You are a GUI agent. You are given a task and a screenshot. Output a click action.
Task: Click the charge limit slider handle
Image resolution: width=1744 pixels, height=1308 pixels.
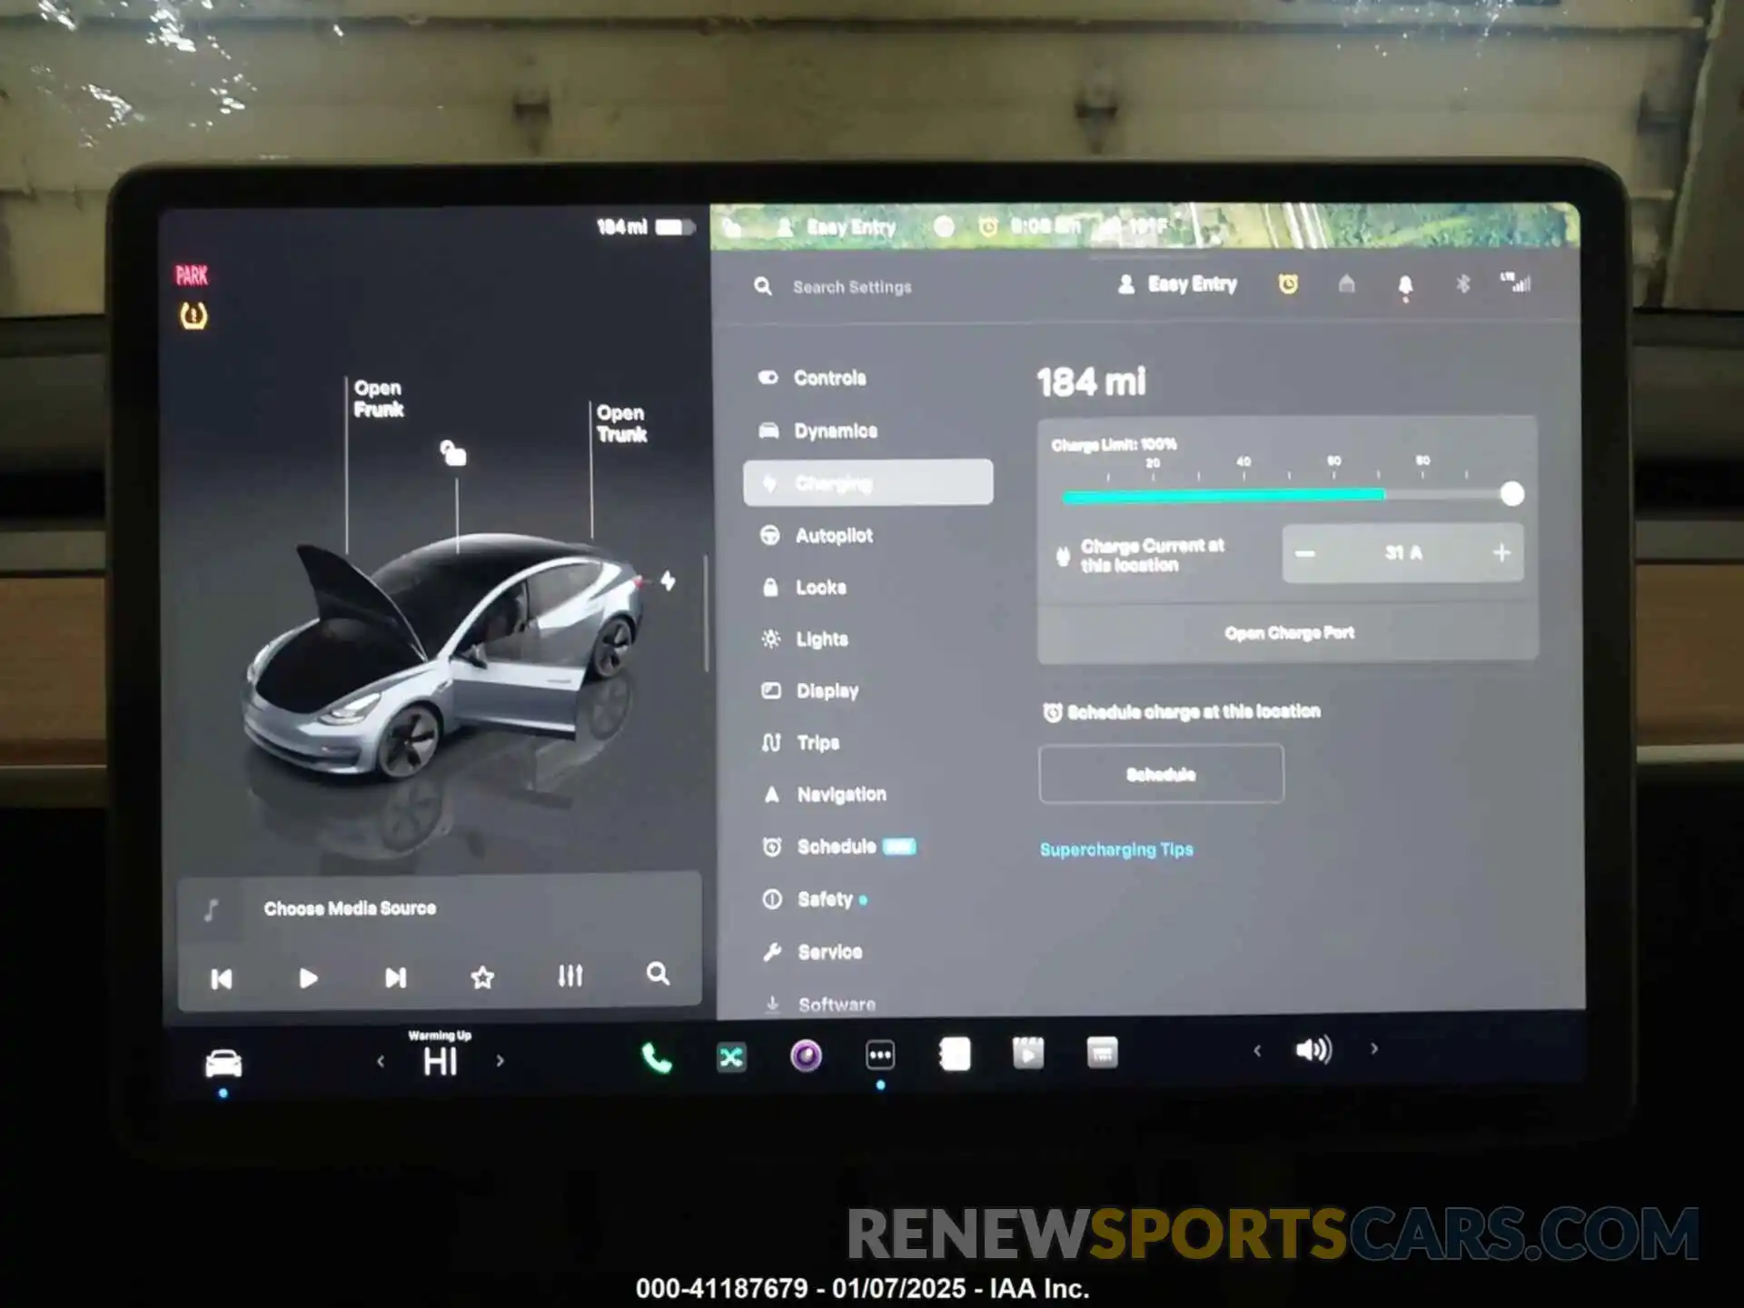coord(1511,494)
